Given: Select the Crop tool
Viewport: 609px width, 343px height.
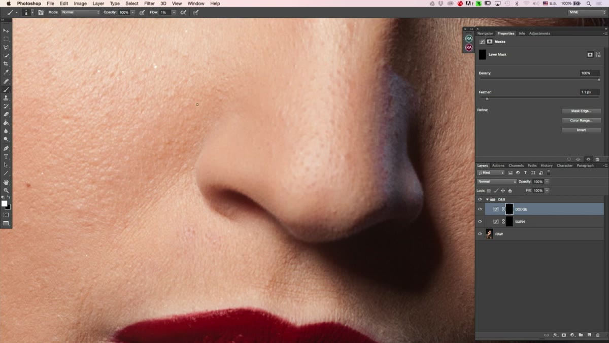Looking at the screenshot, I should click(x=6, y=64).
